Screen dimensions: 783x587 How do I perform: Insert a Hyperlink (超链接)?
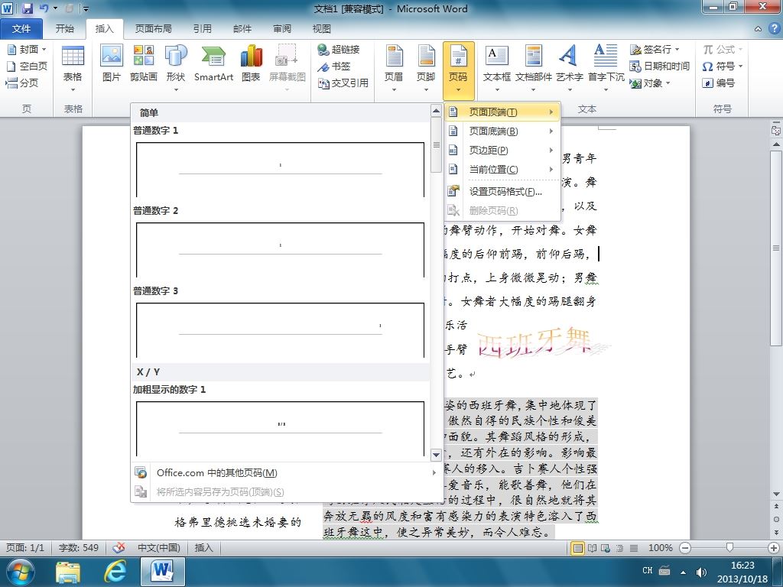339,50
